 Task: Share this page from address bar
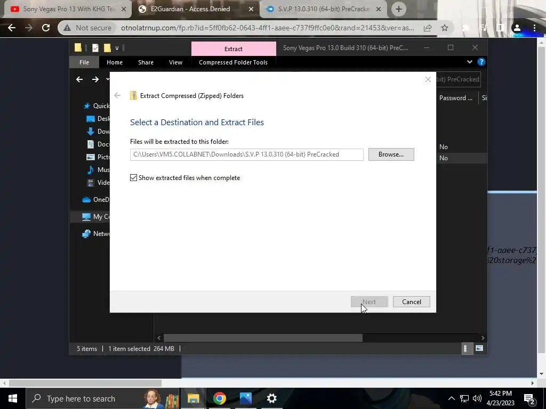428,28
